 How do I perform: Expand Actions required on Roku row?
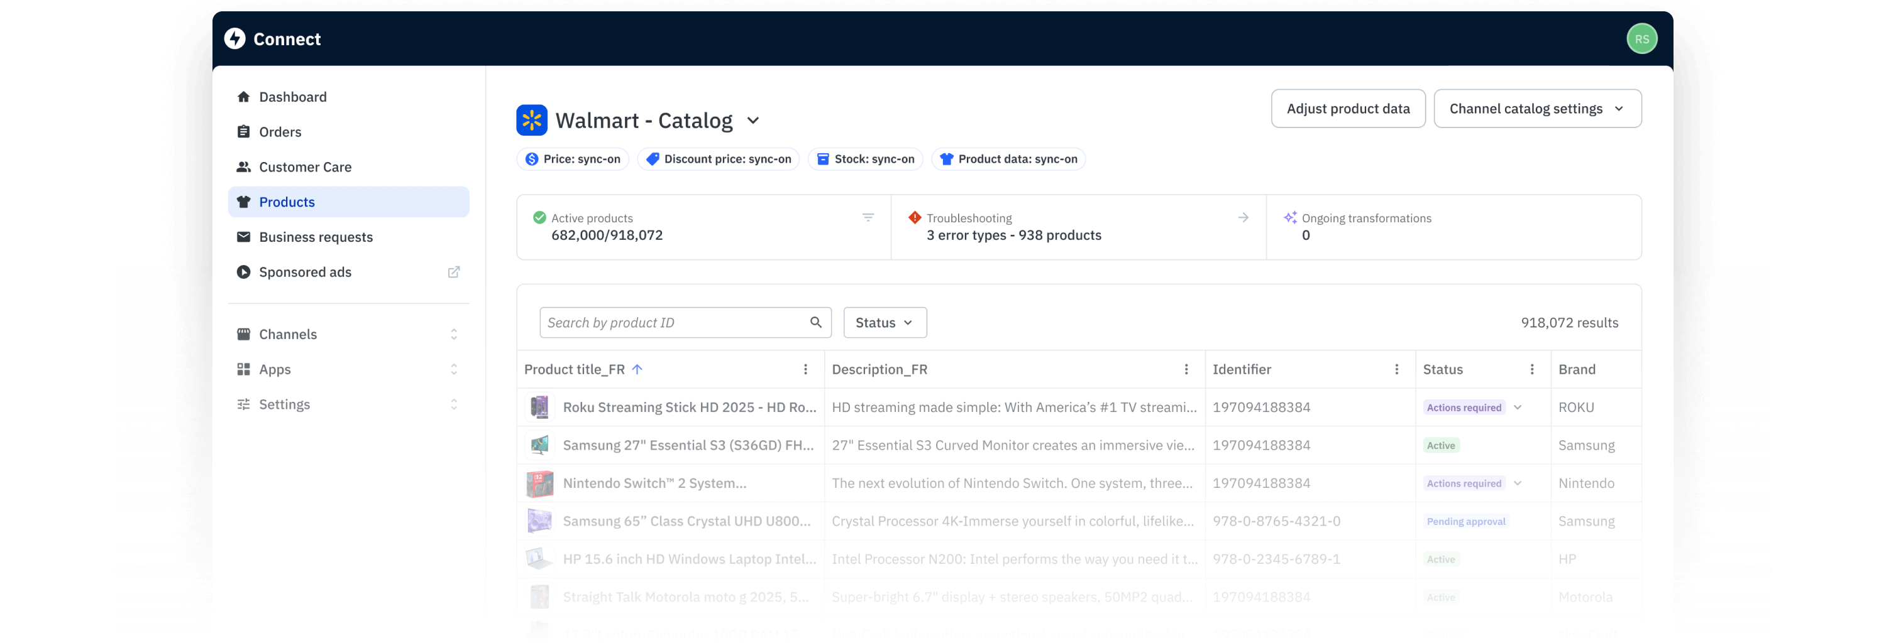1517,408
